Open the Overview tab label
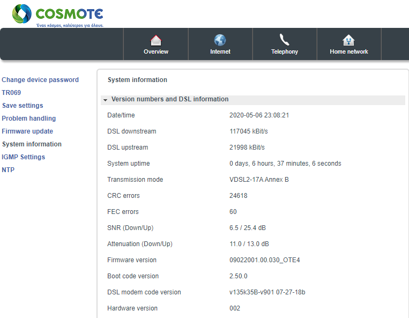The height and width of the screenshot is (318, 409). point(156,51)
